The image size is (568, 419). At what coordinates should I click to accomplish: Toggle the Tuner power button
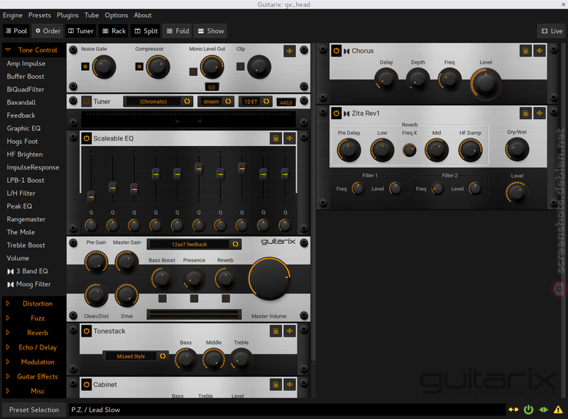point(86,101)
